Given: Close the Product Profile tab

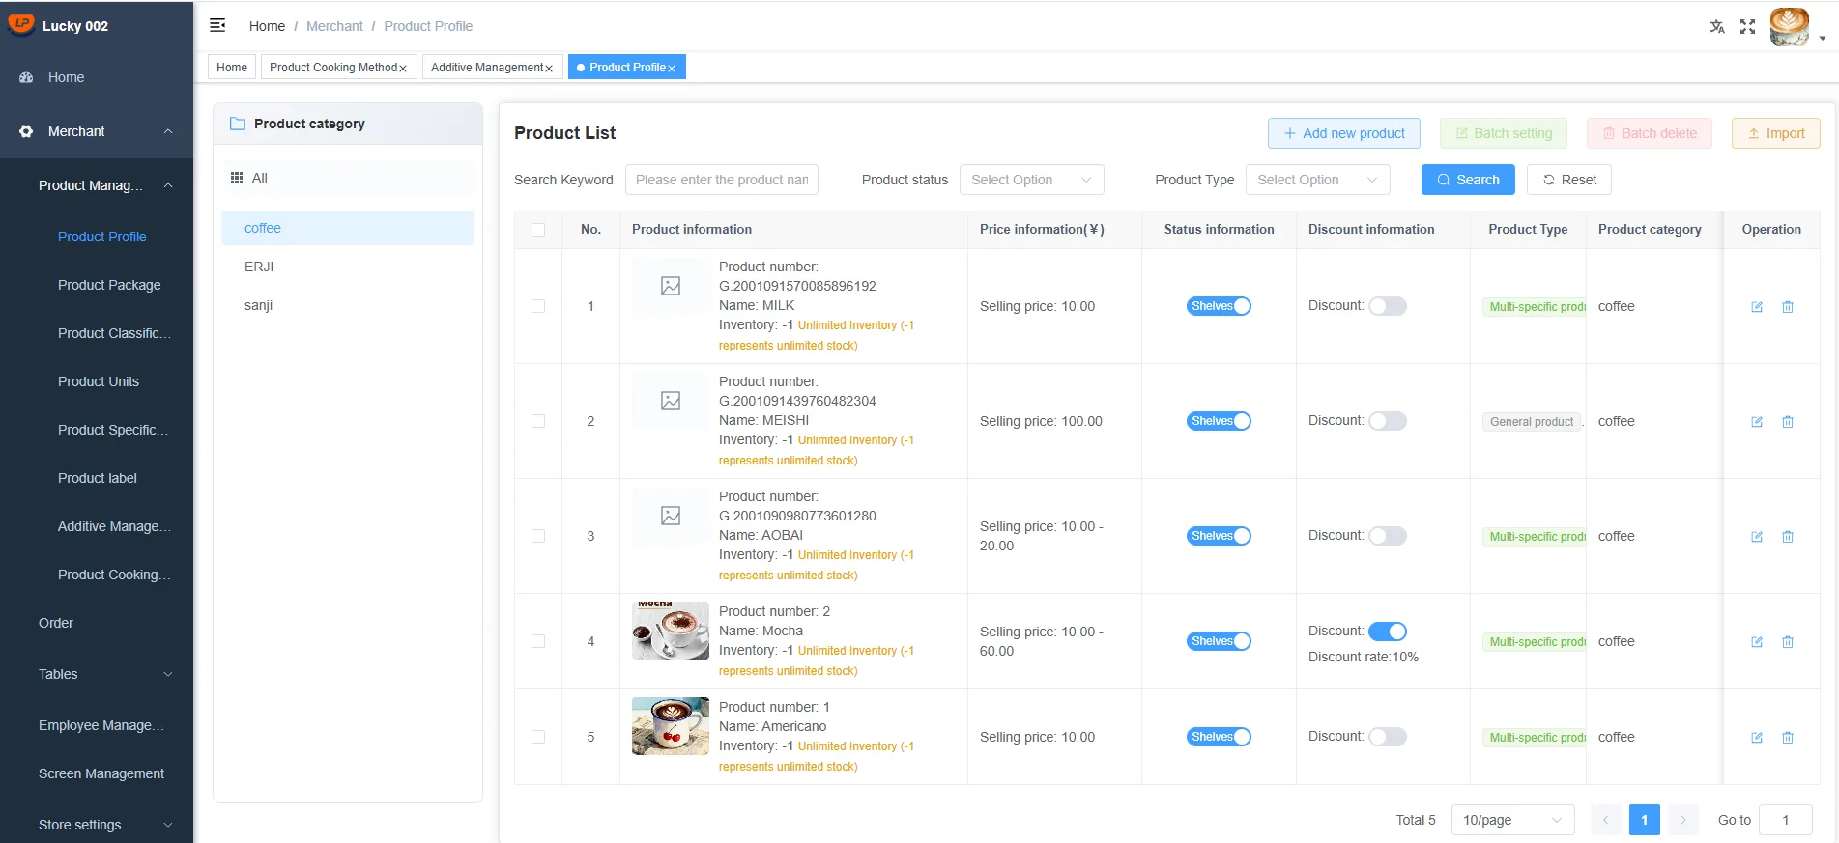Looking at the screenshot, I should click(672, 69).
